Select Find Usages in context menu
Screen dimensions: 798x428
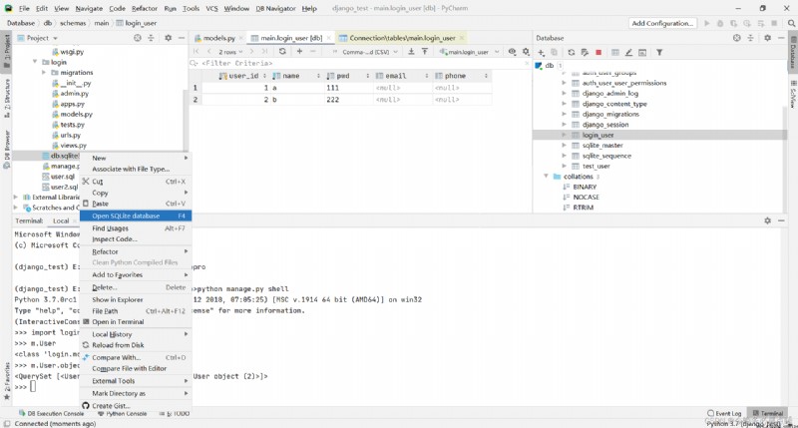click(x=136, y=228)
